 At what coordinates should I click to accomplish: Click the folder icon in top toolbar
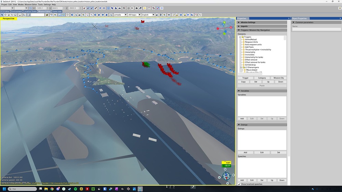[x=136, y=8]
